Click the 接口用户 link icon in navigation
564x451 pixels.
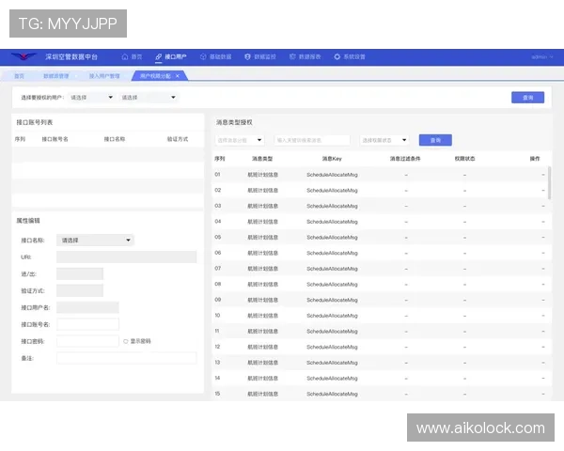coord(158,56)
